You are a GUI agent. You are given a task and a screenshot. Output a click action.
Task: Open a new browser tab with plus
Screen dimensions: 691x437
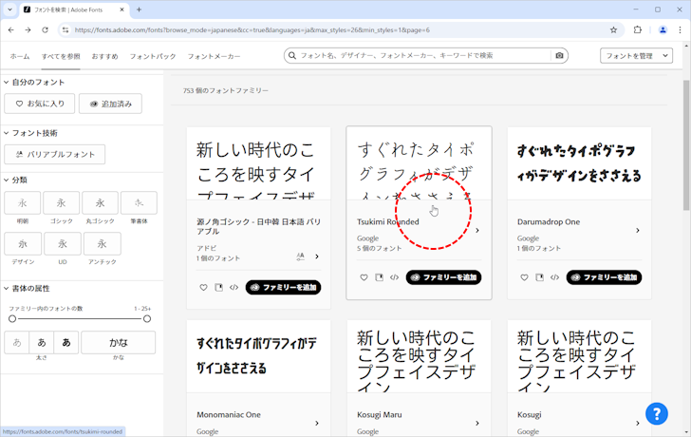pos(139,9)
